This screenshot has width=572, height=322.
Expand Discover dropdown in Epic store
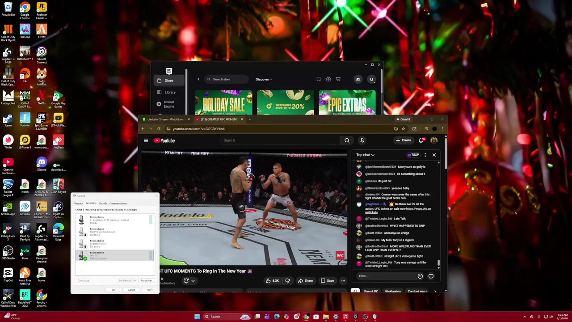click(x=264, y=79)
